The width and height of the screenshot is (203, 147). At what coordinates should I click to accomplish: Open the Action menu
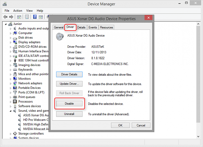pyautogui.click(x=18, y=11)
